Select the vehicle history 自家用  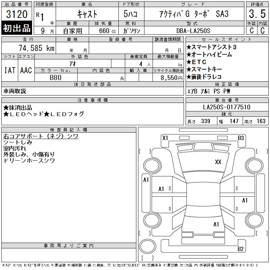(x=73, y=31)
